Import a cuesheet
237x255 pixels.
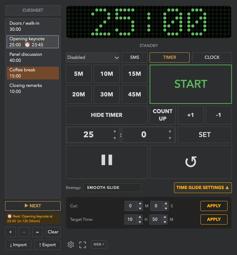(18, 245)
